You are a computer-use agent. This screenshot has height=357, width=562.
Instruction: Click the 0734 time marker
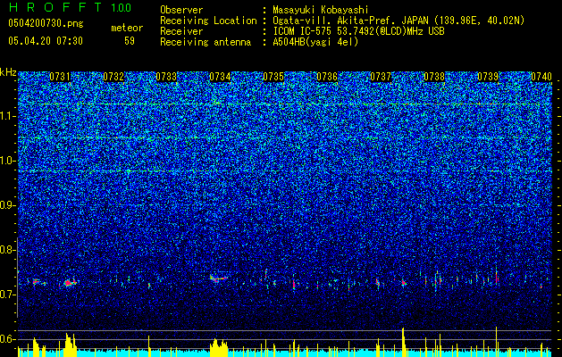tap(220, 77)
